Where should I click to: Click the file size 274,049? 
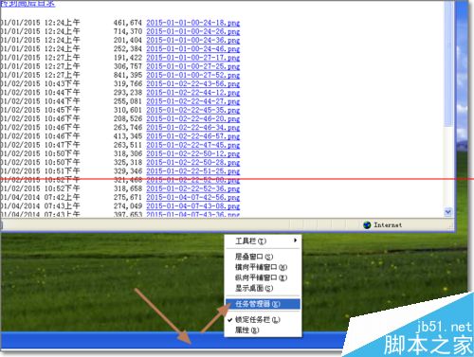pyautogui.click(x=128, y=206)
